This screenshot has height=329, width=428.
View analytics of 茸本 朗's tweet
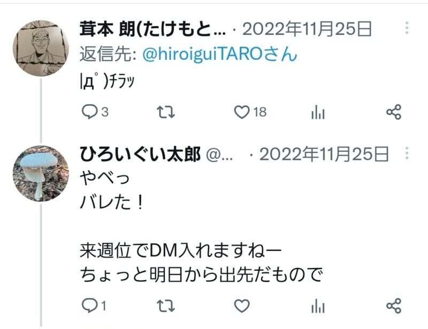318,112
